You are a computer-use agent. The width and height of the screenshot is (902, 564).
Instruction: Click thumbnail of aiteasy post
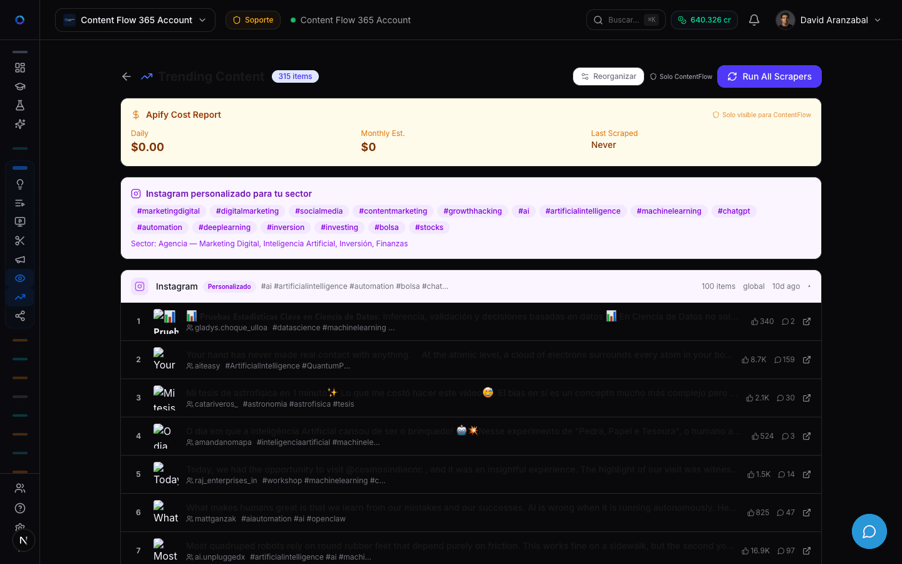point(166,360)
